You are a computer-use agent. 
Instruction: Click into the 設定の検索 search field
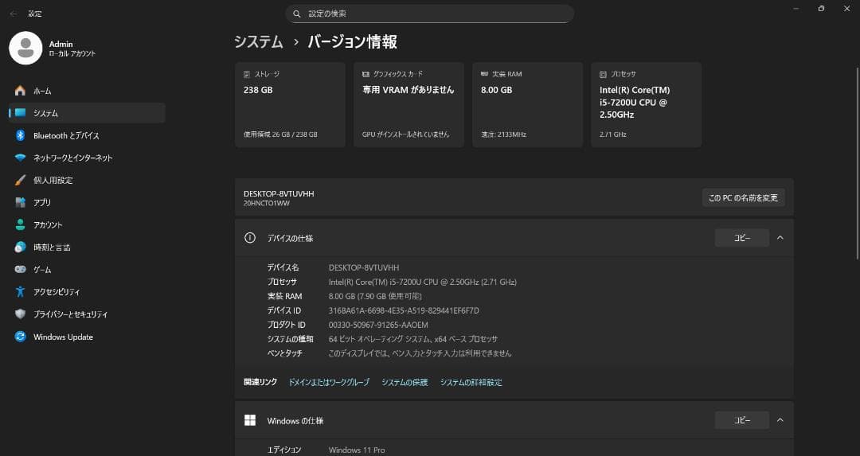[x=430, y=14]
